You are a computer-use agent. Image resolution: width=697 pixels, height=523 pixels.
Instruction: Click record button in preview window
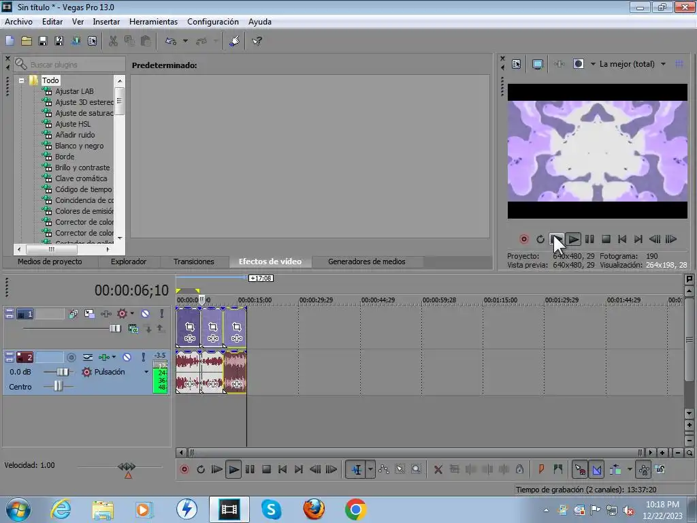click(523, 239)
